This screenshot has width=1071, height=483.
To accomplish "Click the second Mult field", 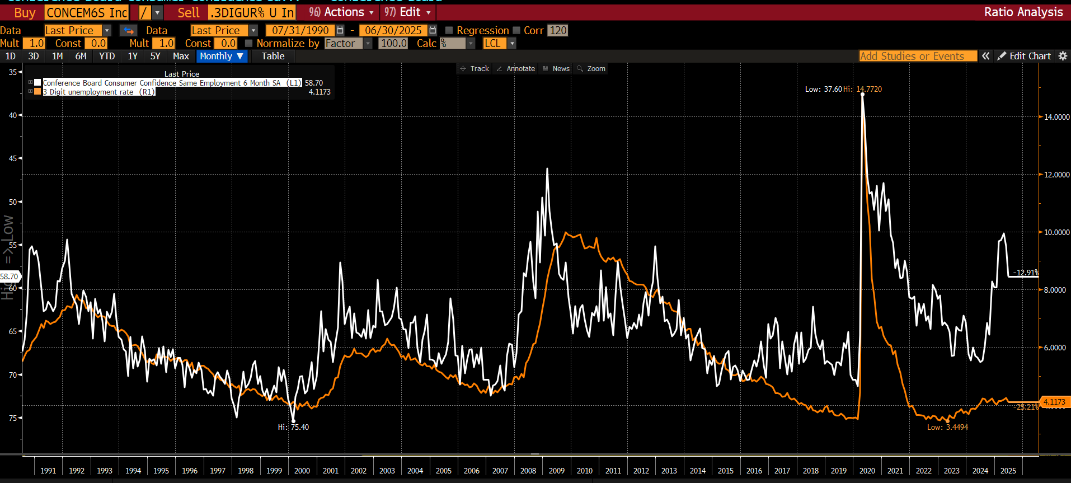I will [165, 43].
